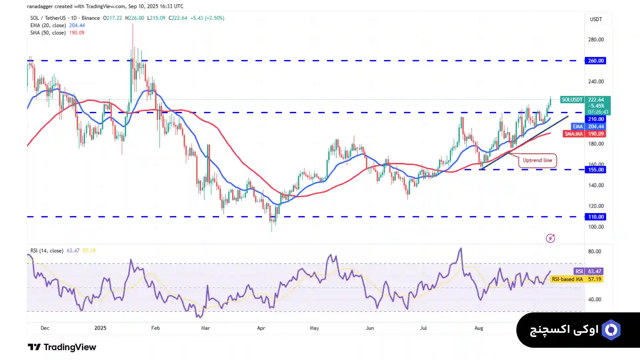Screen dimensions: 640x360
Task: Click the USDT currency label on axis
Action: coord(596,19)
